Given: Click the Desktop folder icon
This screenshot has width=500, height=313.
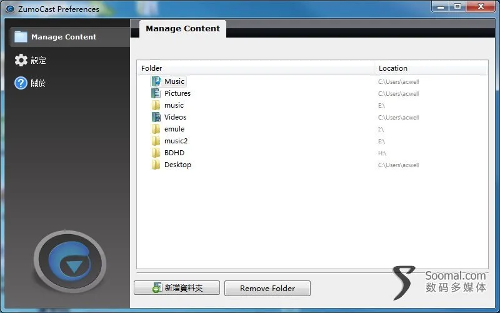Looking at the screenshot, I should (x=156, y=165).
